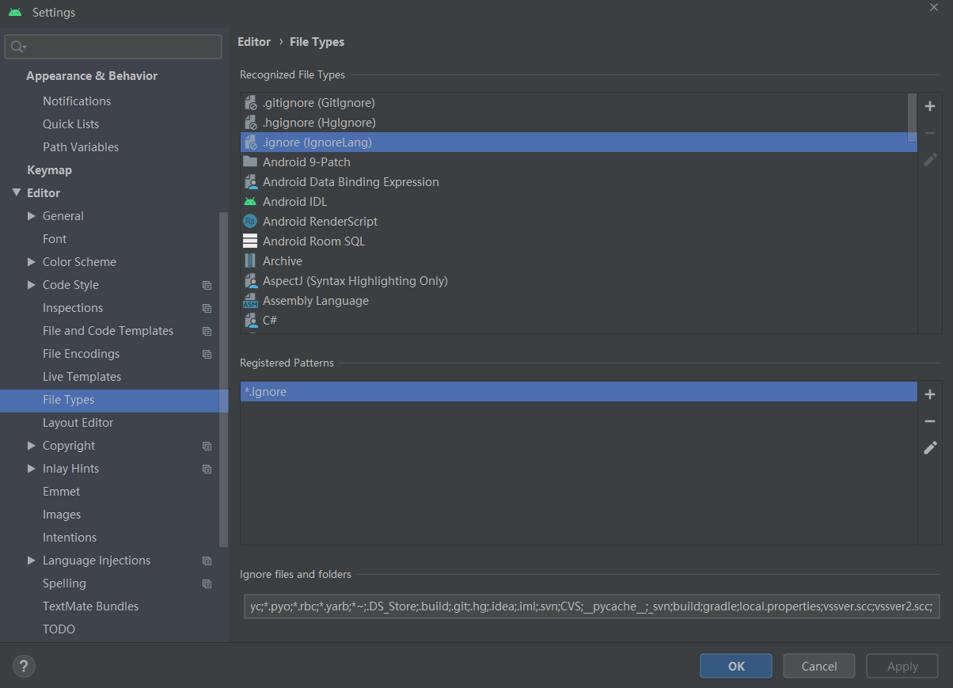
Task: Expand the General settings node
Action: coord(32,216)
